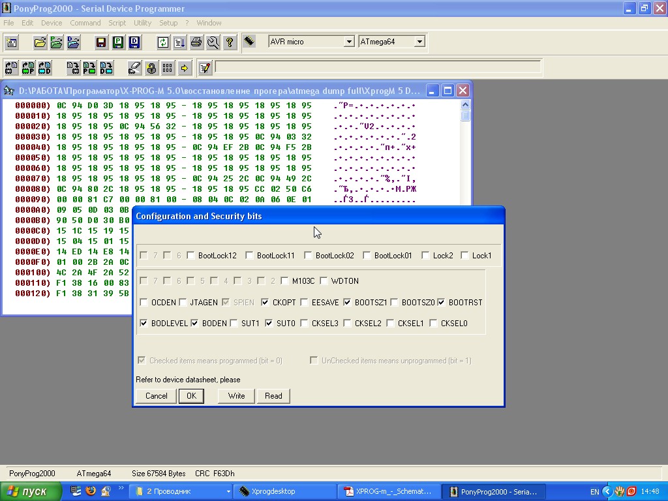Open program (FLASH) file via green P folder icon

point(57,42)
